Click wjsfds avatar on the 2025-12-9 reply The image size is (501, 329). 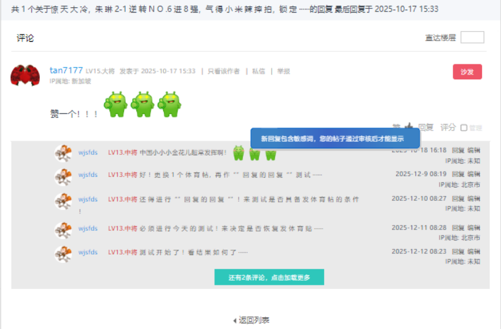click(63, 176)
